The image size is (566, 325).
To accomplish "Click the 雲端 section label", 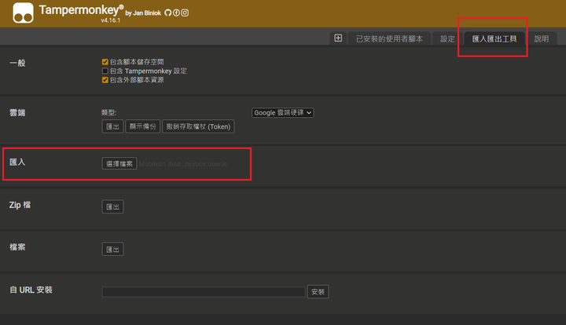I will tap(17, 113).
